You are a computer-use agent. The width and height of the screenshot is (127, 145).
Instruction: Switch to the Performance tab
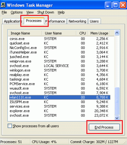coord(55,21)
